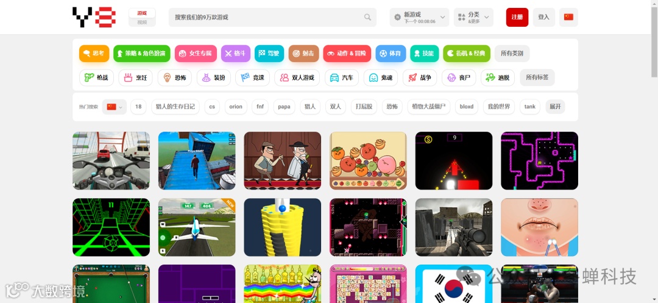The height and width of the screenshot is (303, 658).
Task: Open the 街机 & 经典 category
Action: (x=467, y=54)
